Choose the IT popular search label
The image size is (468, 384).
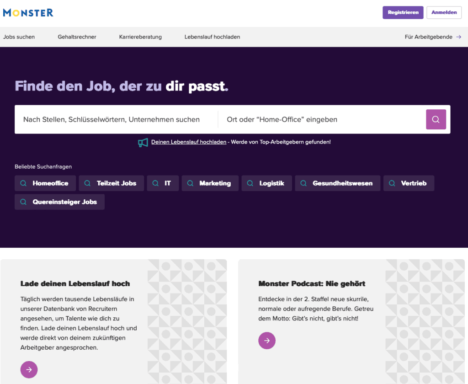click(x=168, y=183)
